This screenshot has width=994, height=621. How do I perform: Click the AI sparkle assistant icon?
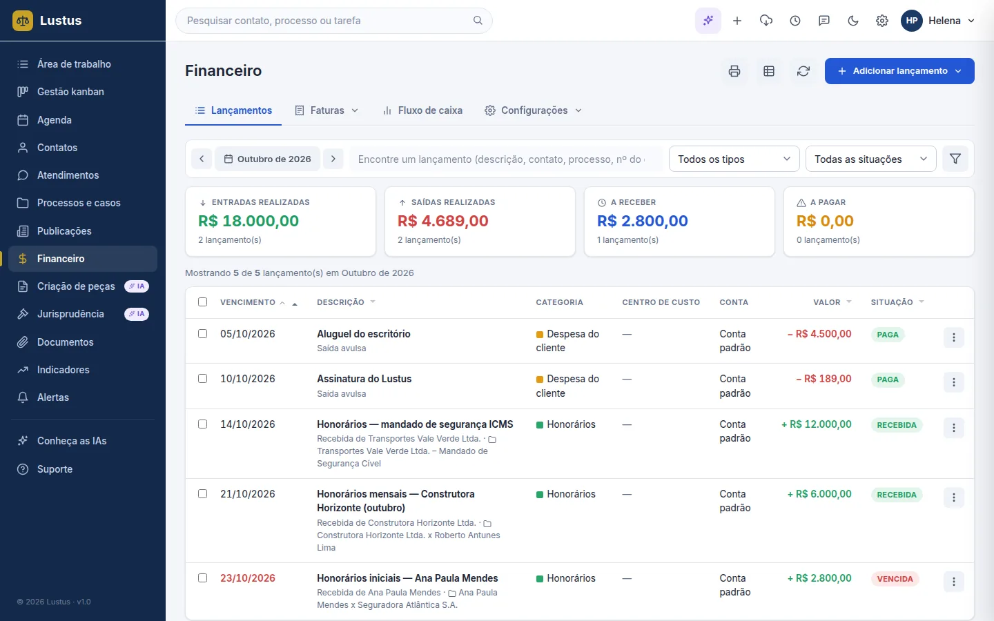708,21
